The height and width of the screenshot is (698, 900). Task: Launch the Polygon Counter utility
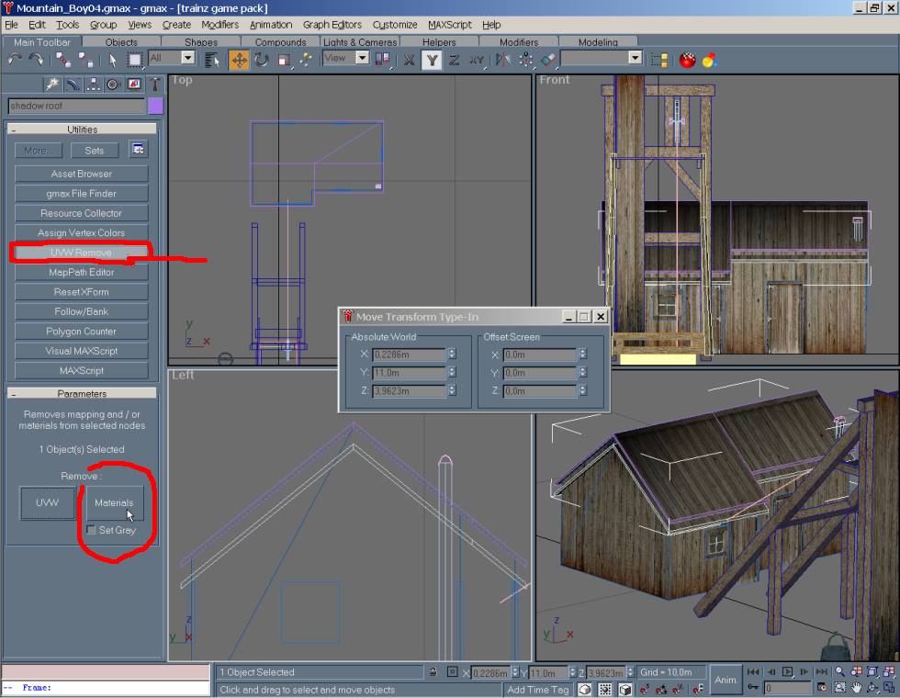[81, 332]
